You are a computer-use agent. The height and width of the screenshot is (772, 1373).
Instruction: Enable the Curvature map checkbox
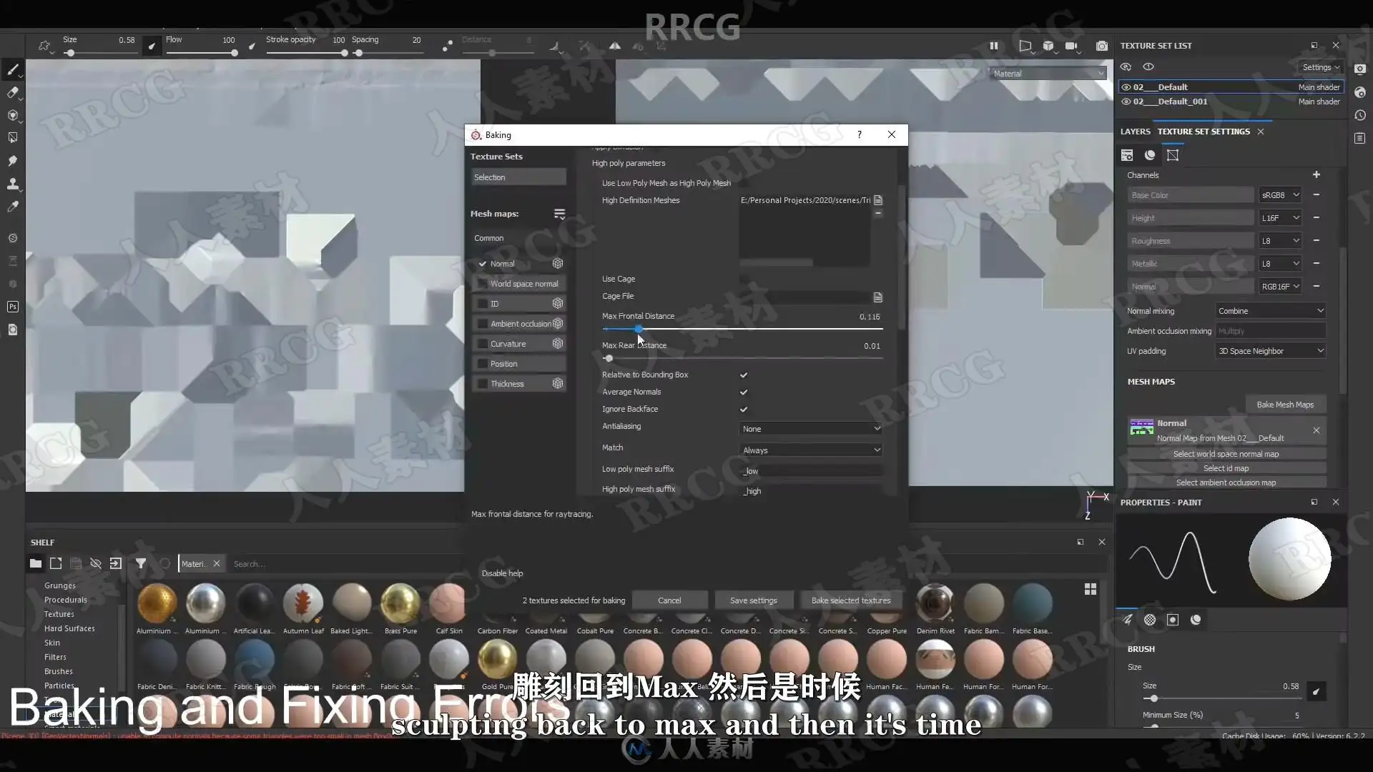tap(483, 344)
